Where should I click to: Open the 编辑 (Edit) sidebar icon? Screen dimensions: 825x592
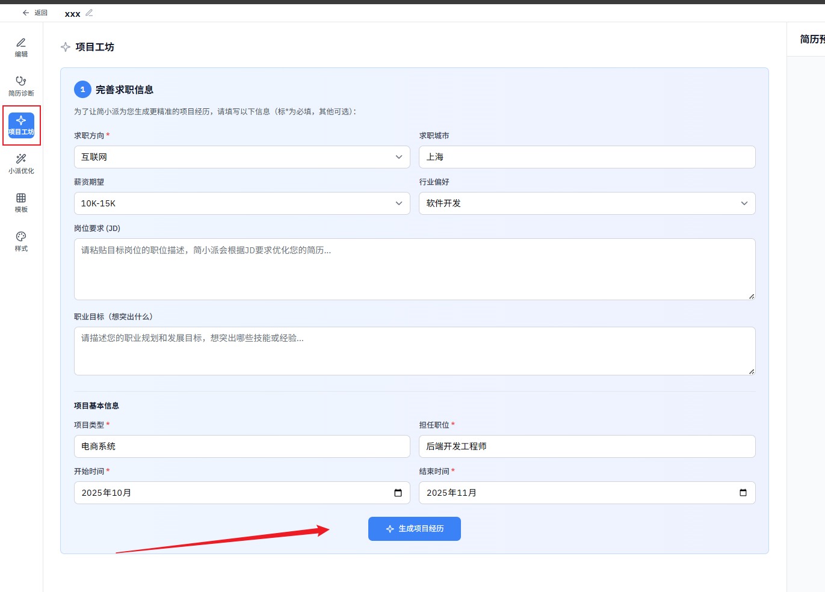[x=21, y=47]
